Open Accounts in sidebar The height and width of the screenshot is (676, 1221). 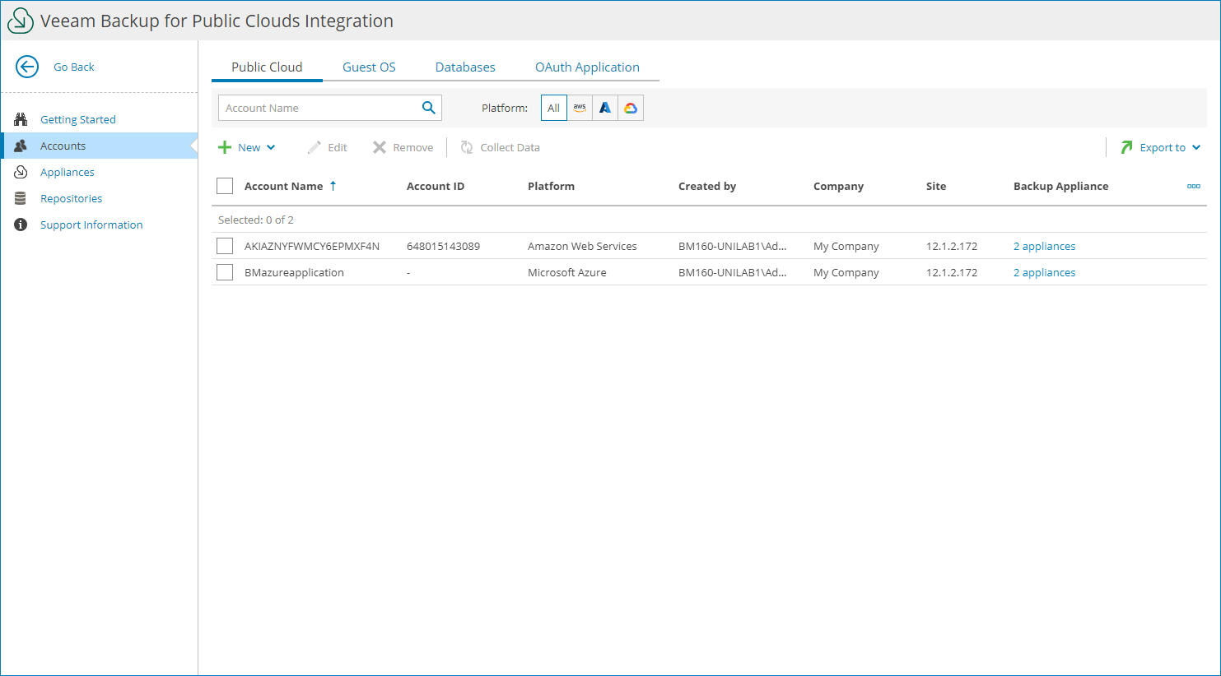tap(63, 146)
